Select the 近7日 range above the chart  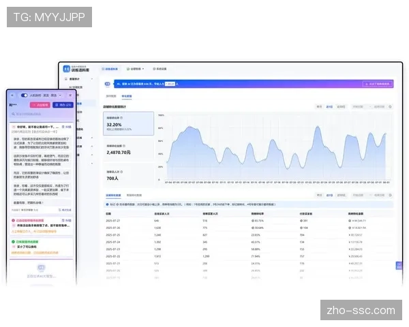tap(330, 107)
